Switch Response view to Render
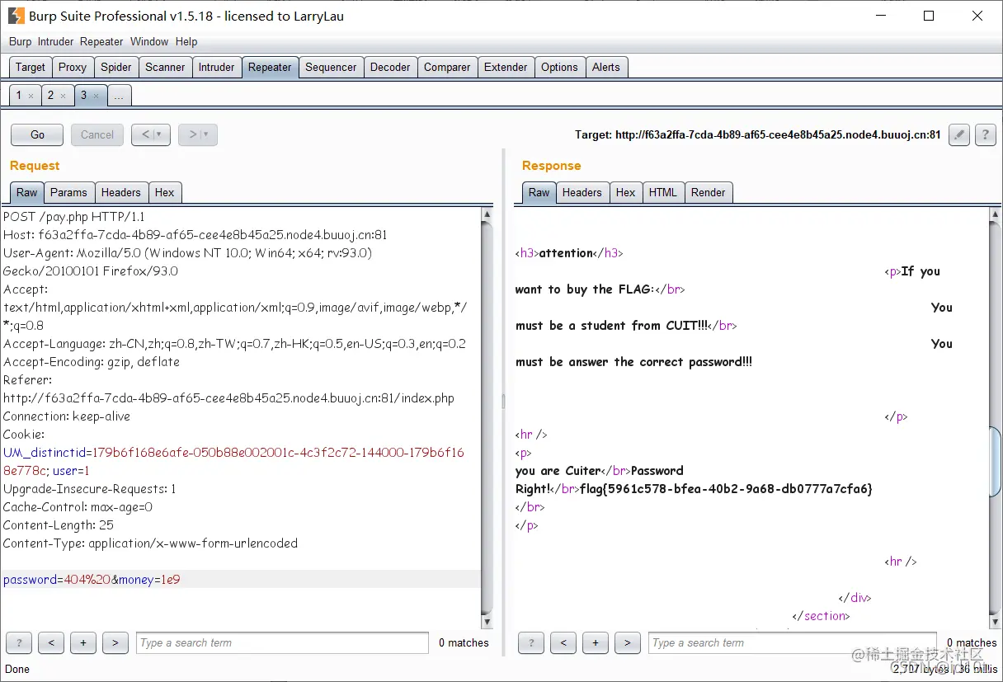Image resolution: width=1003 pixels, height=682 pixels. pos(709,192)
